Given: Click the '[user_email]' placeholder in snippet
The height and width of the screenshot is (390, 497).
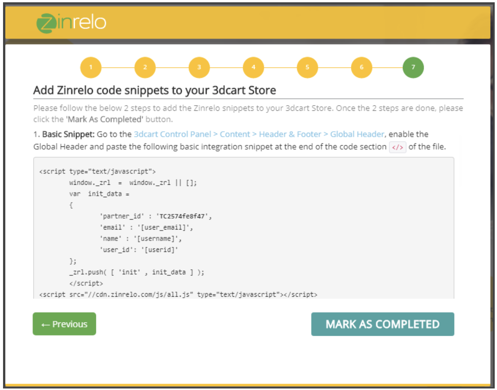Looking at the screenshot, I should pyautogui.click(x=164, y=228).
